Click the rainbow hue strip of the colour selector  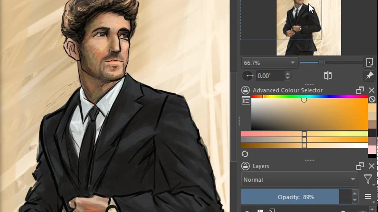[x=309, y=96]
